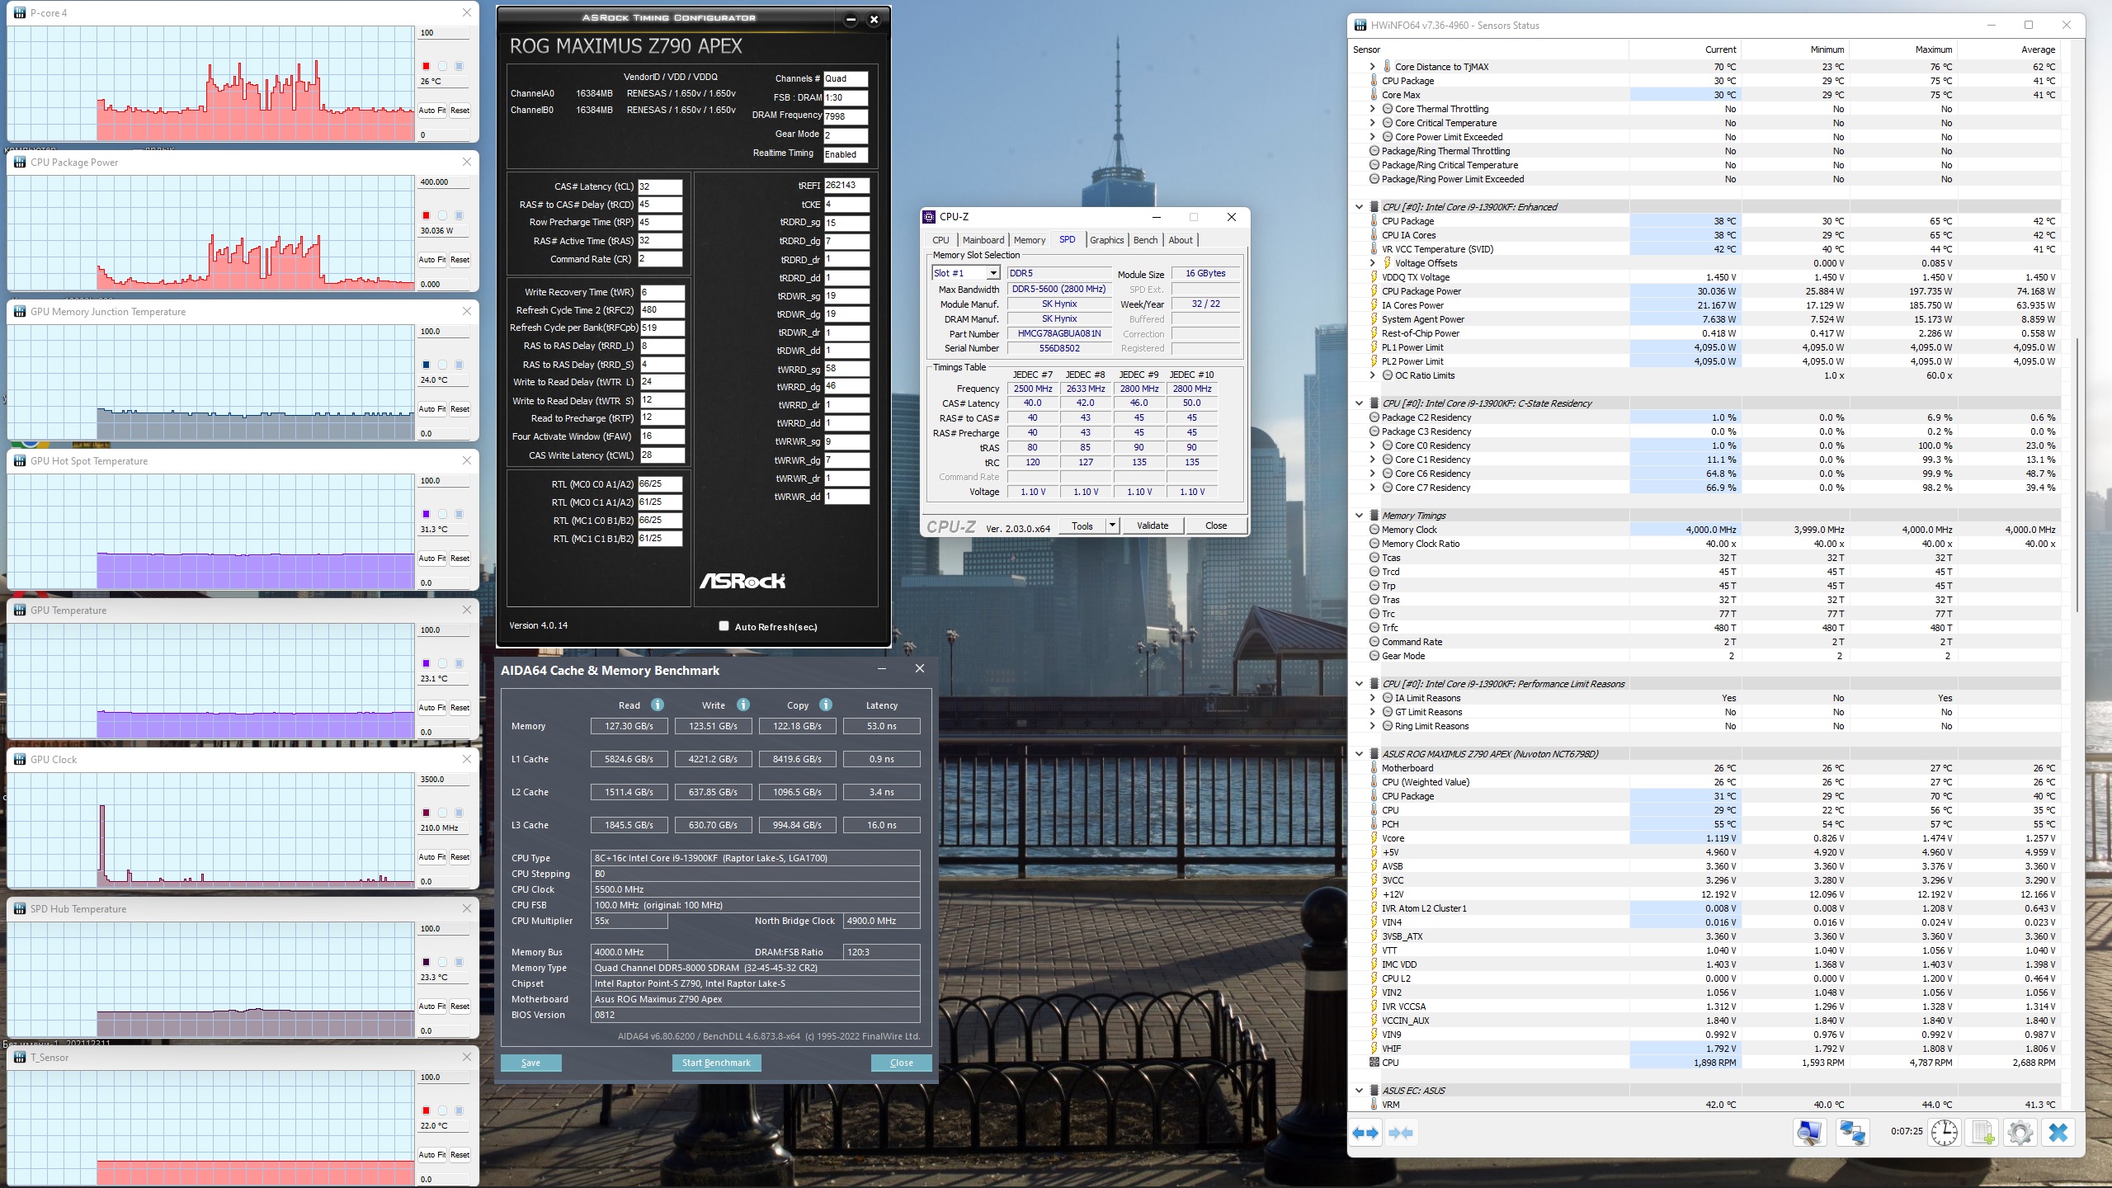Click the purple color swatch in GPU Hot Spot graph

tap(427, 514)
